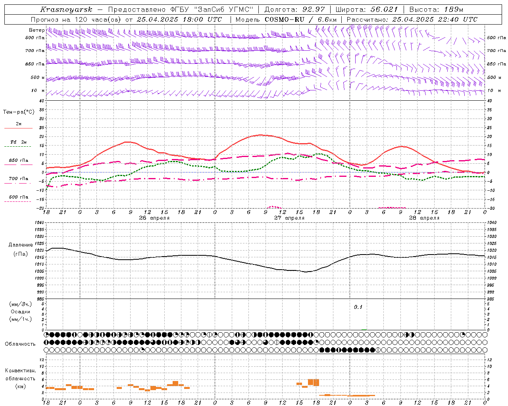
Task: Click the '27 апреля' date label
Action: (x=289, y=218)
